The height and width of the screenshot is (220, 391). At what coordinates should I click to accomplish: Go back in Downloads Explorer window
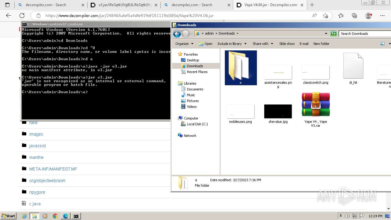coord(177,34)
